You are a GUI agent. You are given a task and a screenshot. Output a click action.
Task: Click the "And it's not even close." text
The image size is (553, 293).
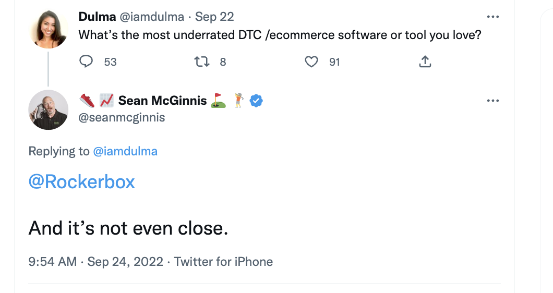click(128, 228)
